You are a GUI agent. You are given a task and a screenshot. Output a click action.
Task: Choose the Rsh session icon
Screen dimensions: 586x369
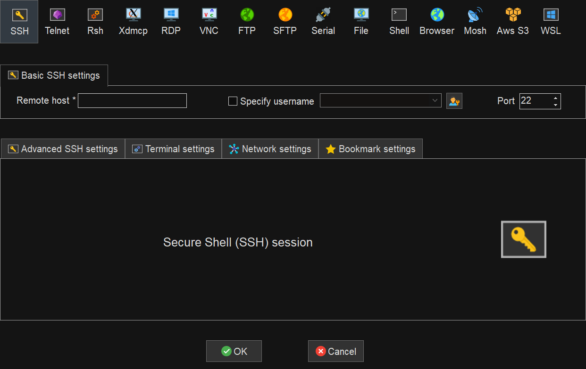pos(95,22)
